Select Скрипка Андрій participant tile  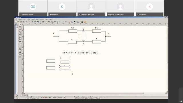[x=91, y=8]
